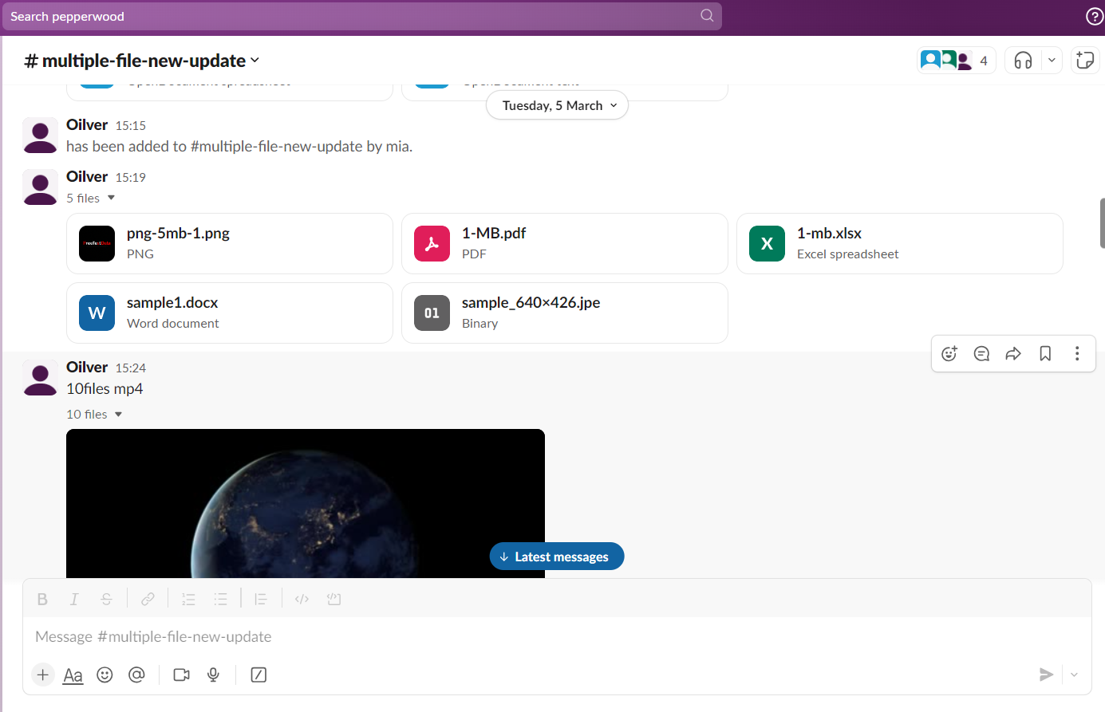Record an audio clip with microphone
This screenshot has height=712, width=1105.
(213, 675)
